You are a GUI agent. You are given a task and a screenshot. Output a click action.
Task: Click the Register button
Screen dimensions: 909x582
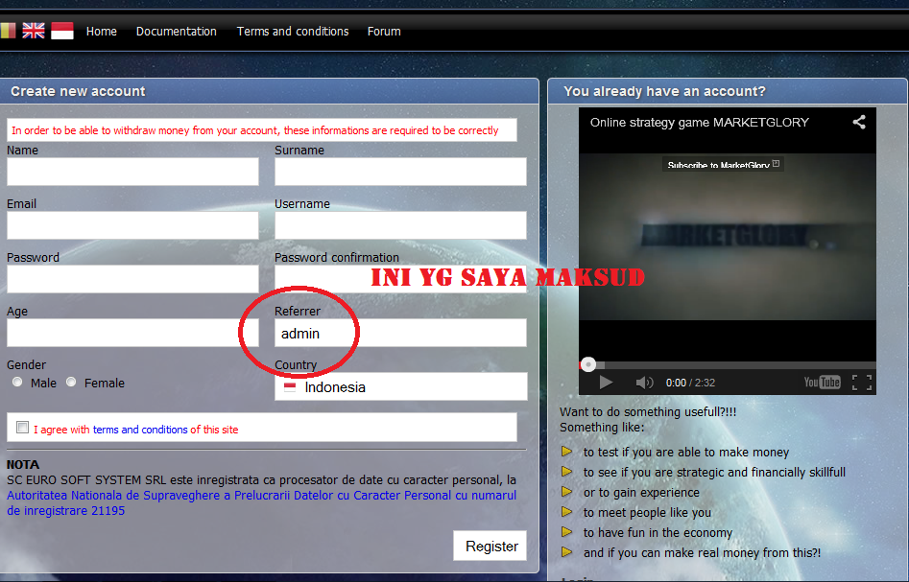coord(490,546)
